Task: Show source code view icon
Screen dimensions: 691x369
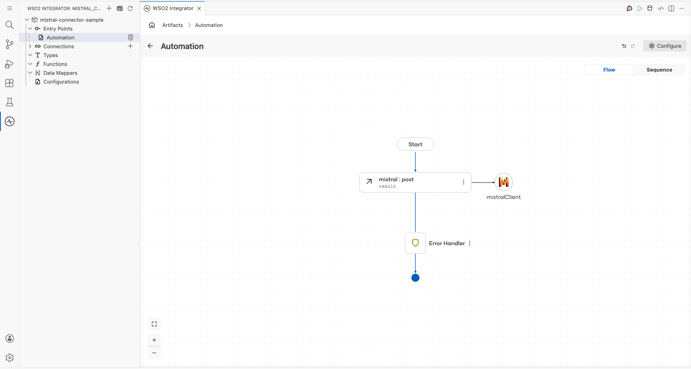Action: click(661, 8)
